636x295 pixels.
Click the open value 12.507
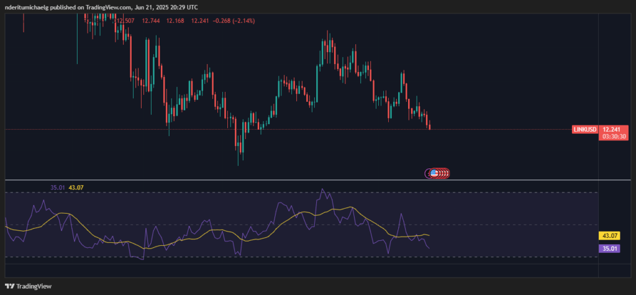point(125,20)
